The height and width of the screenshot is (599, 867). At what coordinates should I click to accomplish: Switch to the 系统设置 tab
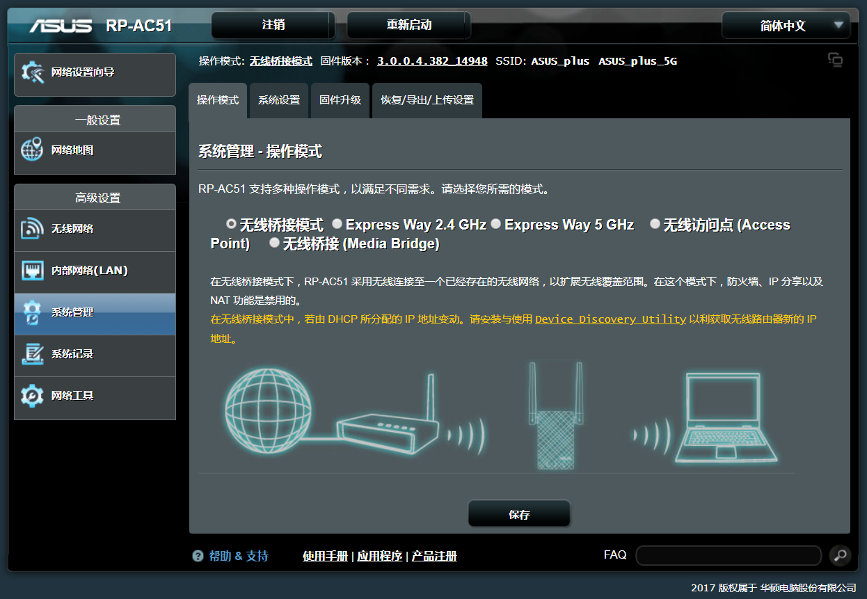(x=279, y=100)
